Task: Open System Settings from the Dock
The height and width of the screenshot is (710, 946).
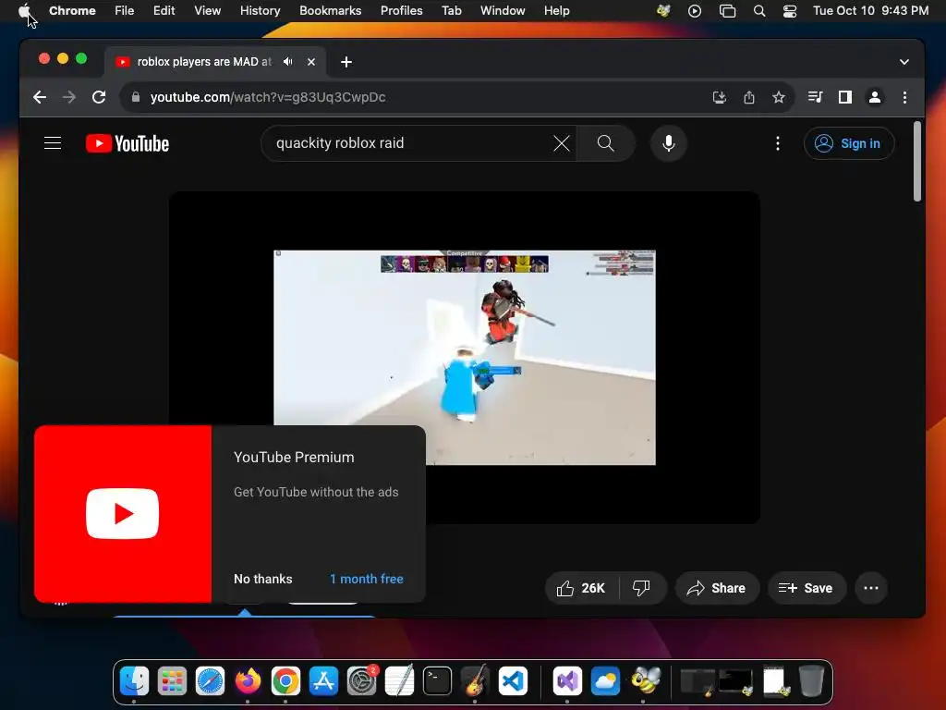Action: coord(362,681)
